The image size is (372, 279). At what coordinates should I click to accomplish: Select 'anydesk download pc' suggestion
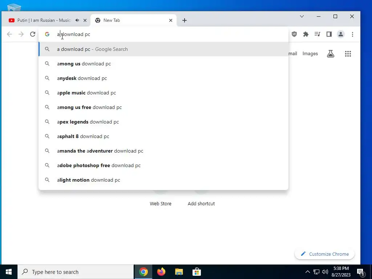163,78
